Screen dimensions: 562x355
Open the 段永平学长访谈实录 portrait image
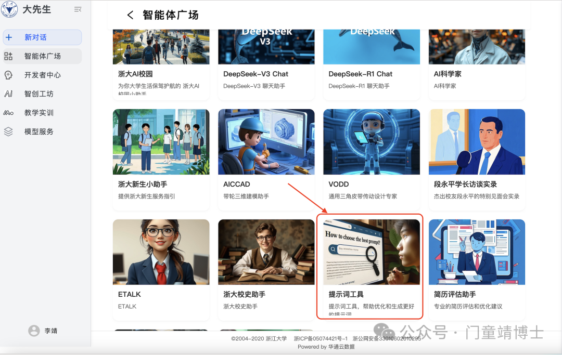(477, 142)
